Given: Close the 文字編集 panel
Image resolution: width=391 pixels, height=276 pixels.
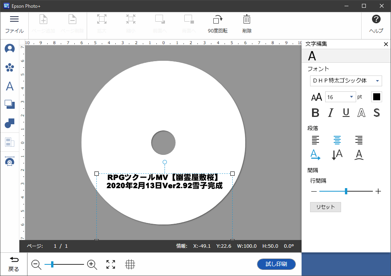Looking at the screenshot, I should (x=386, y=44).
